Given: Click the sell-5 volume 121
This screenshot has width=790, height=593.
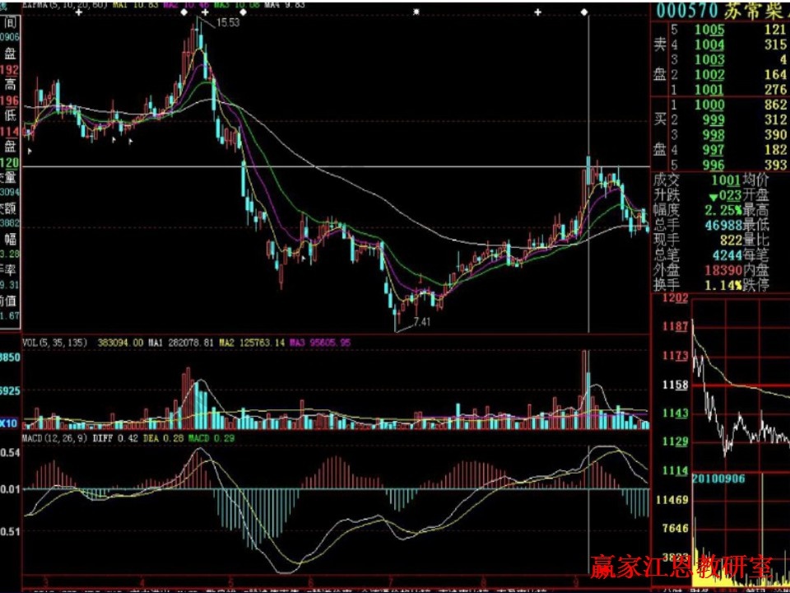Looking at the screenshot, I should pos(775,30).
